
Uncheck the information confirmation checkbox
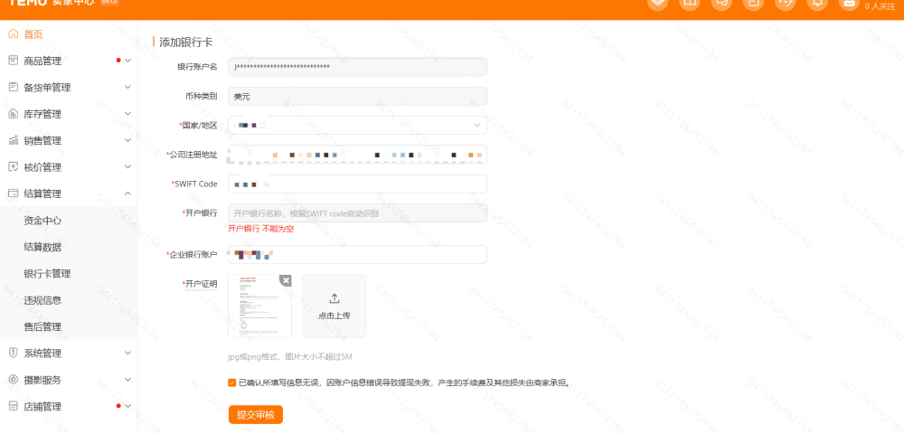coord(232,382)
